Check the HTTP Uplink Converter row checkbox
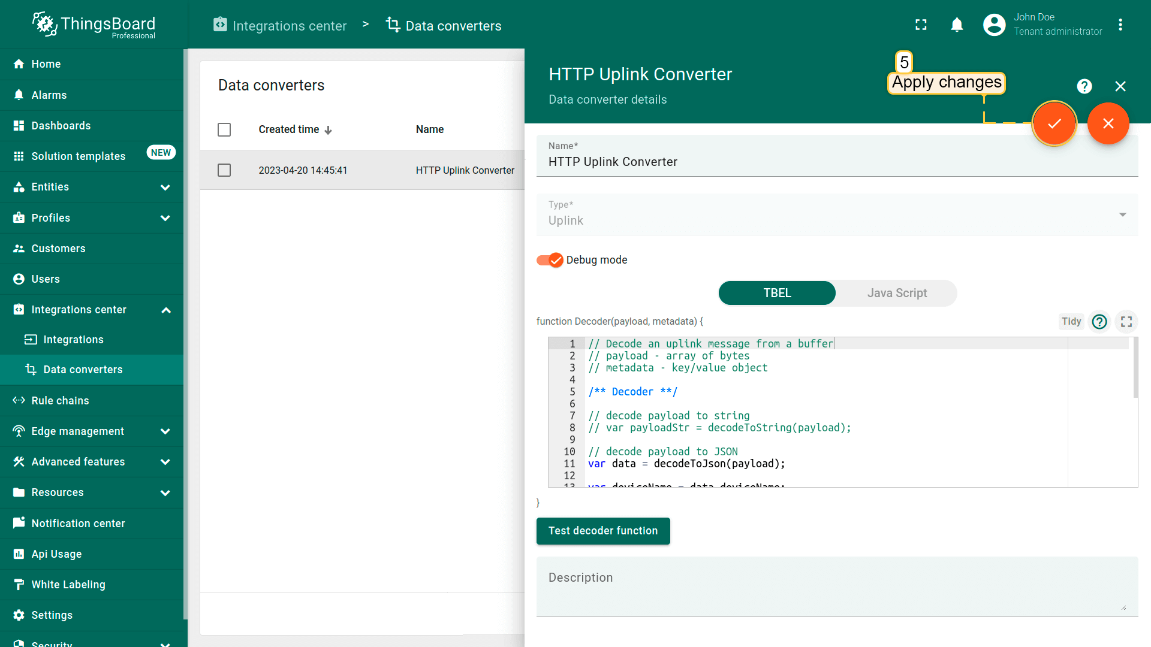 tap(224, 170)
